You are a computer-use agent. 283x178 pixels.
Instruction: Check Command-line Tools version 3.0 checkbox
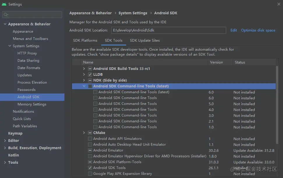[95, 115]
